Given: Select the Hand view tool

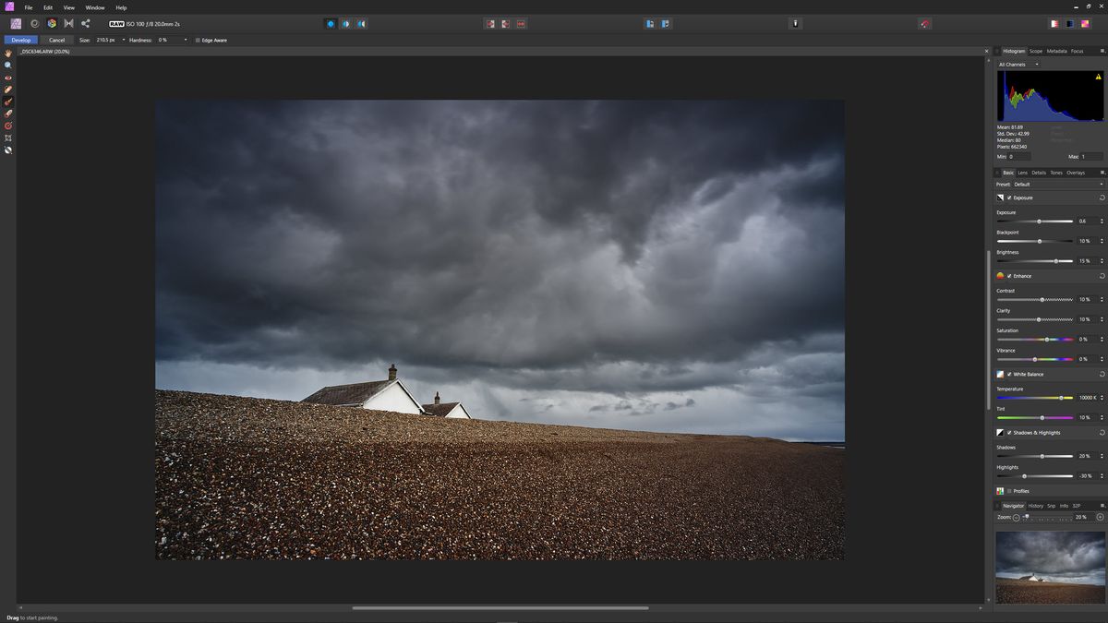Looking at the screenshot, I should pyautogui.click(x=8, y=53).
